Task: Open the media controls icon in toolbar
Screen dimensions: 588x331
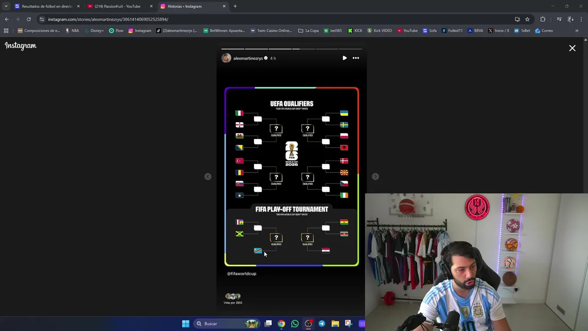Action: pyautogui.click(x=559, y=19)
